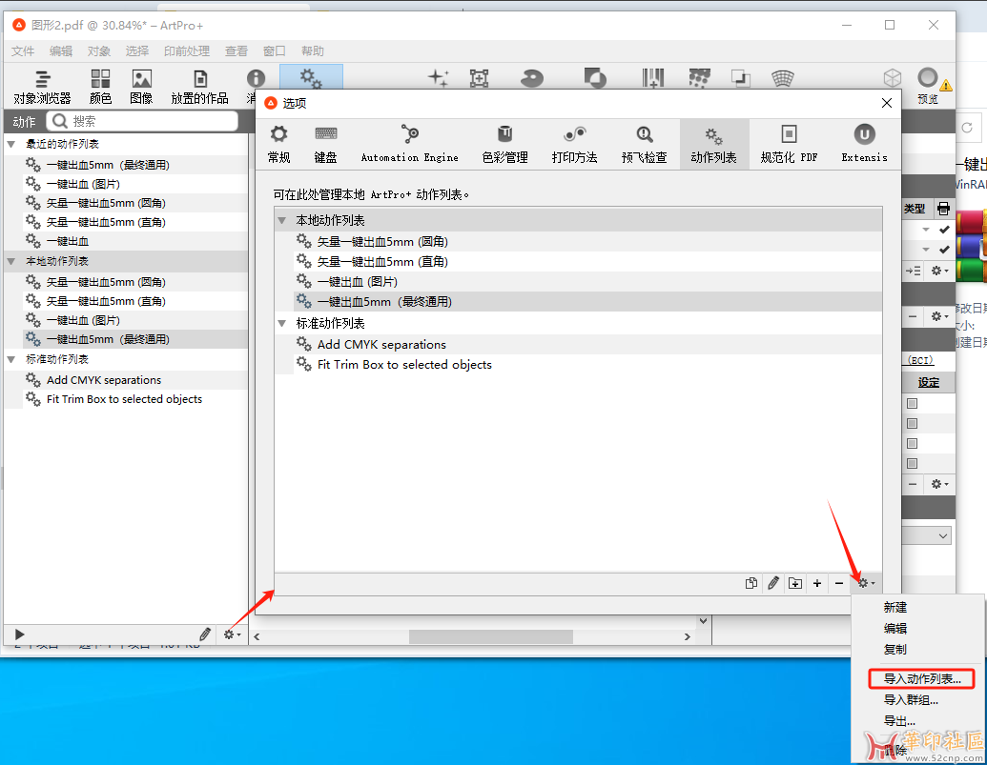Open the 印前处理 menu
Screen dimensions: 987x765
point(187,50)
